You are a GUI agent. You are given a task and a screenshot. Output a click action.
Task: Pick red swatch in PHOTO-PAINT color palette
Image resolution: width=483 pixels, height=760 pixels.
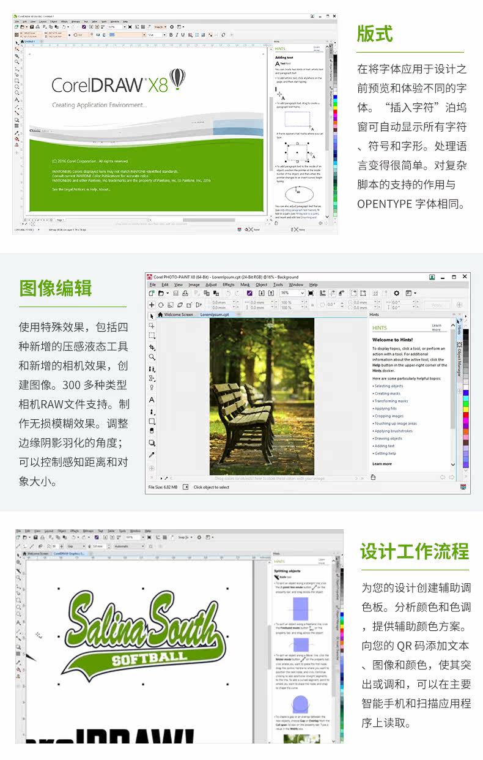[x=465, y=415]
